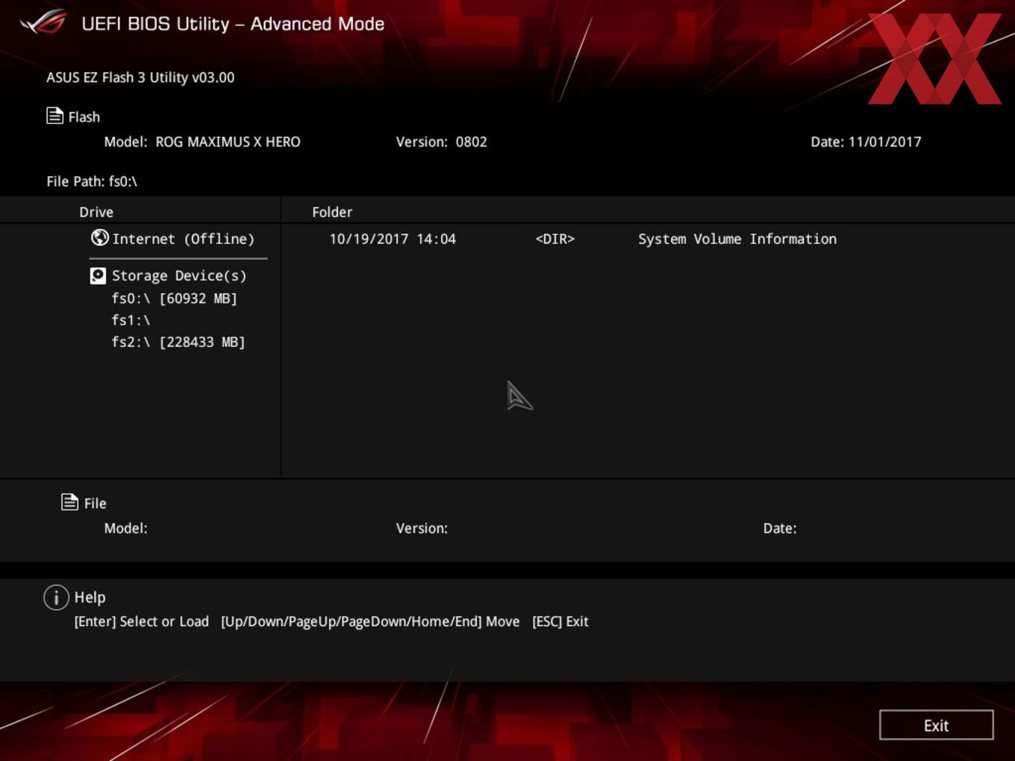Click Date 11/01/2017 text

point(866,142)
